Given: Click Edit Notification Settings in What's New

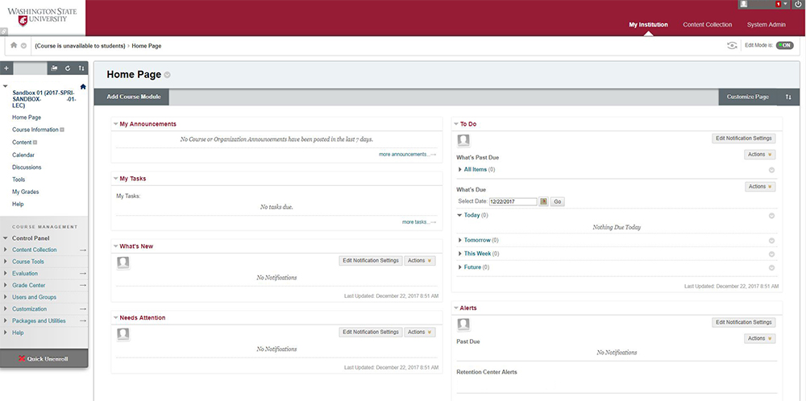Looking at the screenshot, I should (371, 260).
